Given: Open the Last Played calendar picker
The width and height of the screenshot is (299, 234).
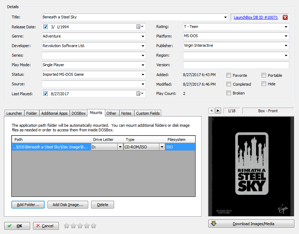Looking at the screenshot, I should (x=140, y=93).
